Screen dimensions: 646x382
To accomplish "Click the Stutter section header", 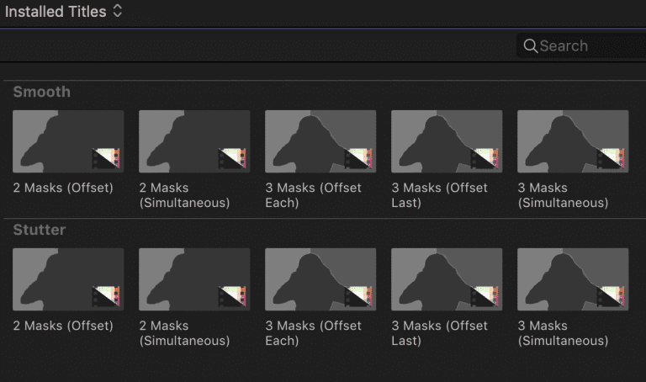I will click(x=40, y=230).
